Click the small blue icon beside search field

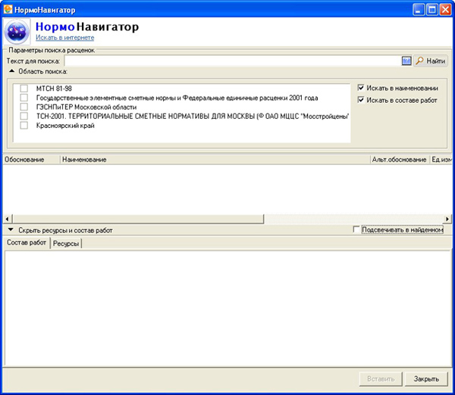coord(406,61)
